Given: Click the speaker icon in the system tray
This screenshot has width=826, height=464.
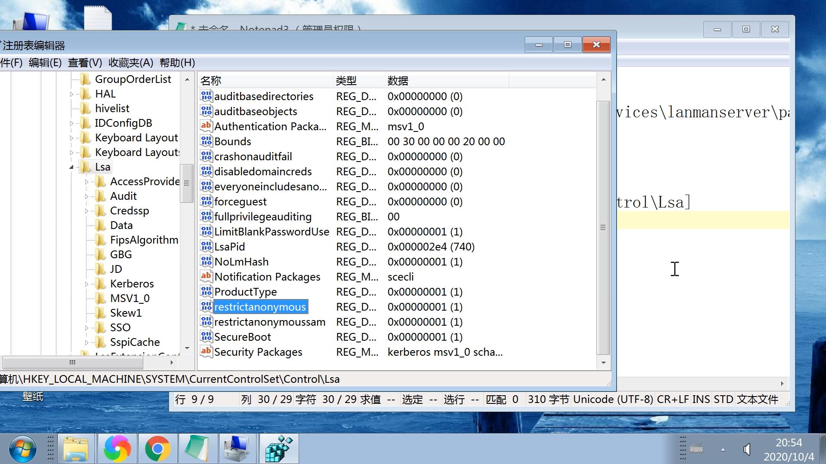Looking at the screenshot, I should [747, 449].
